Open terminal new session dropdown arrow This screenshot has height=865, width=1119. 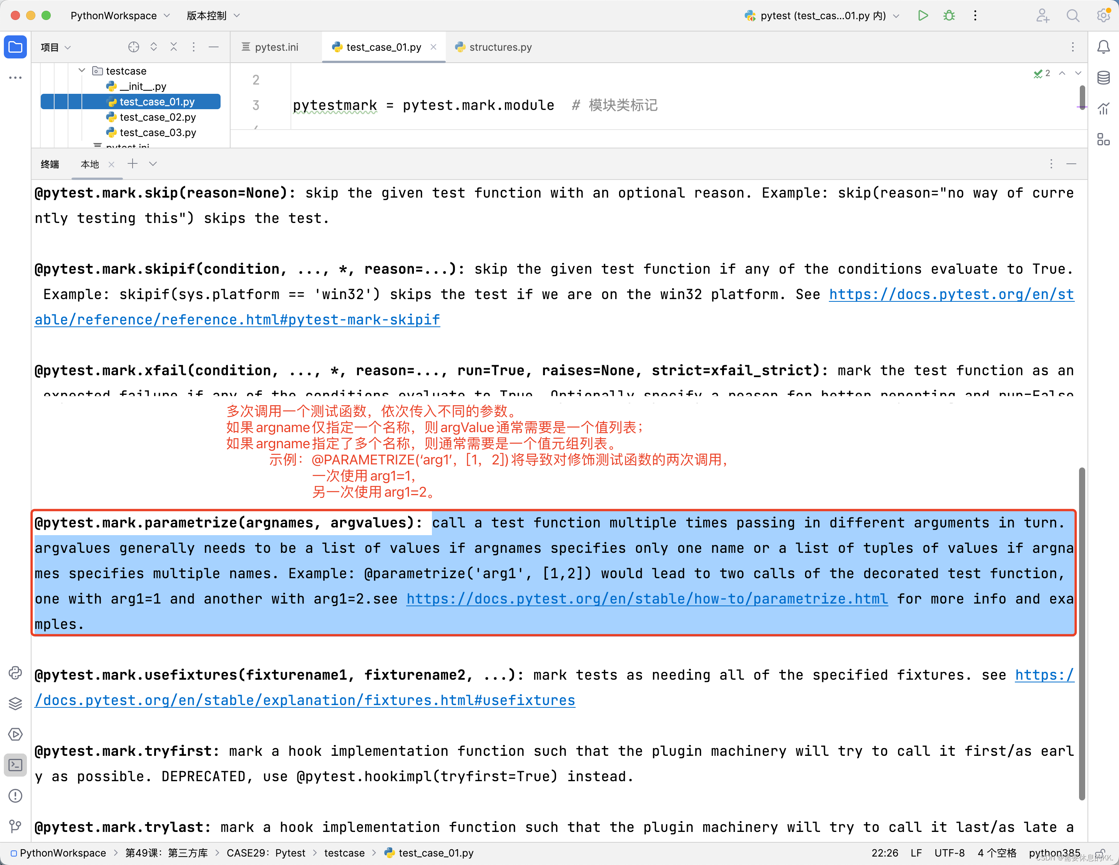(x=153, y=164)
